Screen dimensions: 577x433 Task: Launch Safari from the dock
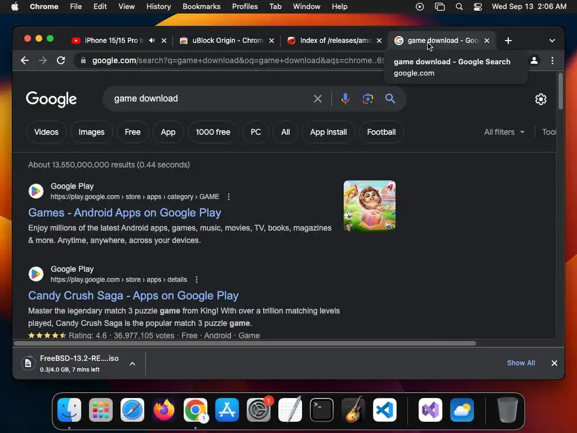pos(132,410)
